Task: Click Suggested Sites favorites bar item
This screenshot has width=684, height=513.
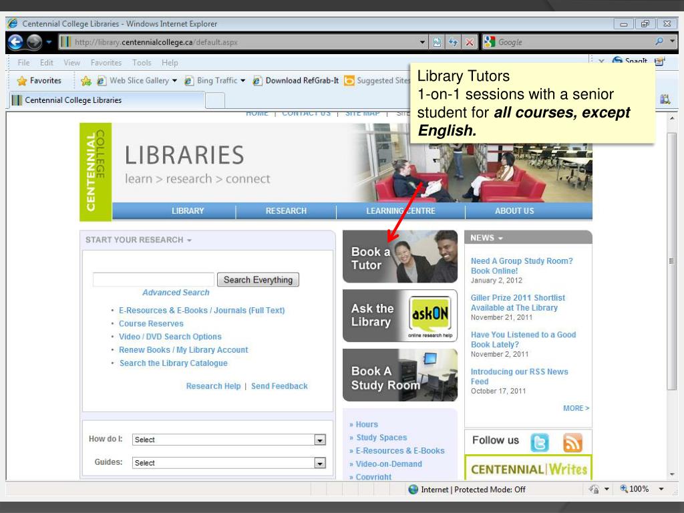Action: coord(377,81)
